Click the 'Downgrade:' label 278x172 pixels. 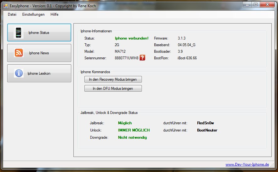pyautogui.click(x=99, y=137)
